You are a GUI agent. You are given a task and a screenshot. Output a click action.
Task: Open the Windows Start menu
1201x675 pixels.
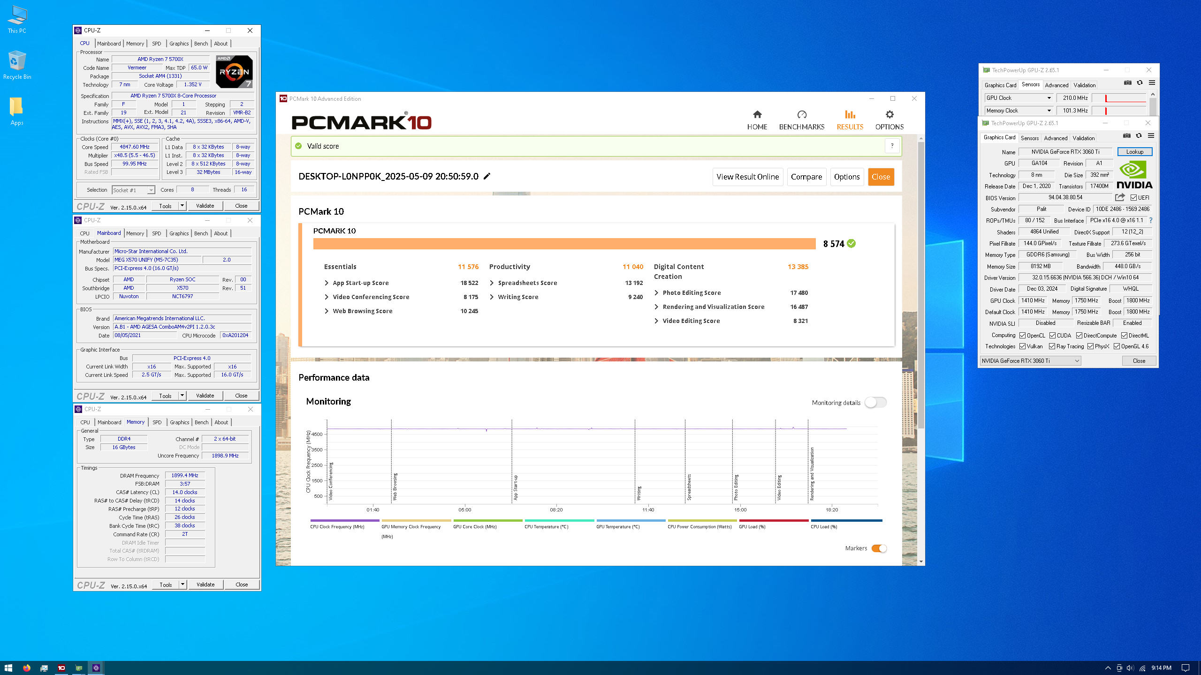coord(8,668)
